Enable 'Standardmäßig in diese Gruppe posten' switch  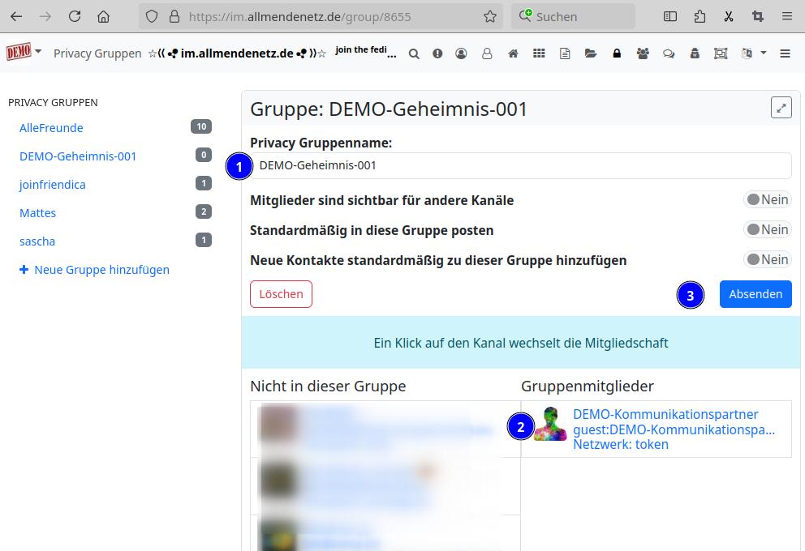coord(767,230)
